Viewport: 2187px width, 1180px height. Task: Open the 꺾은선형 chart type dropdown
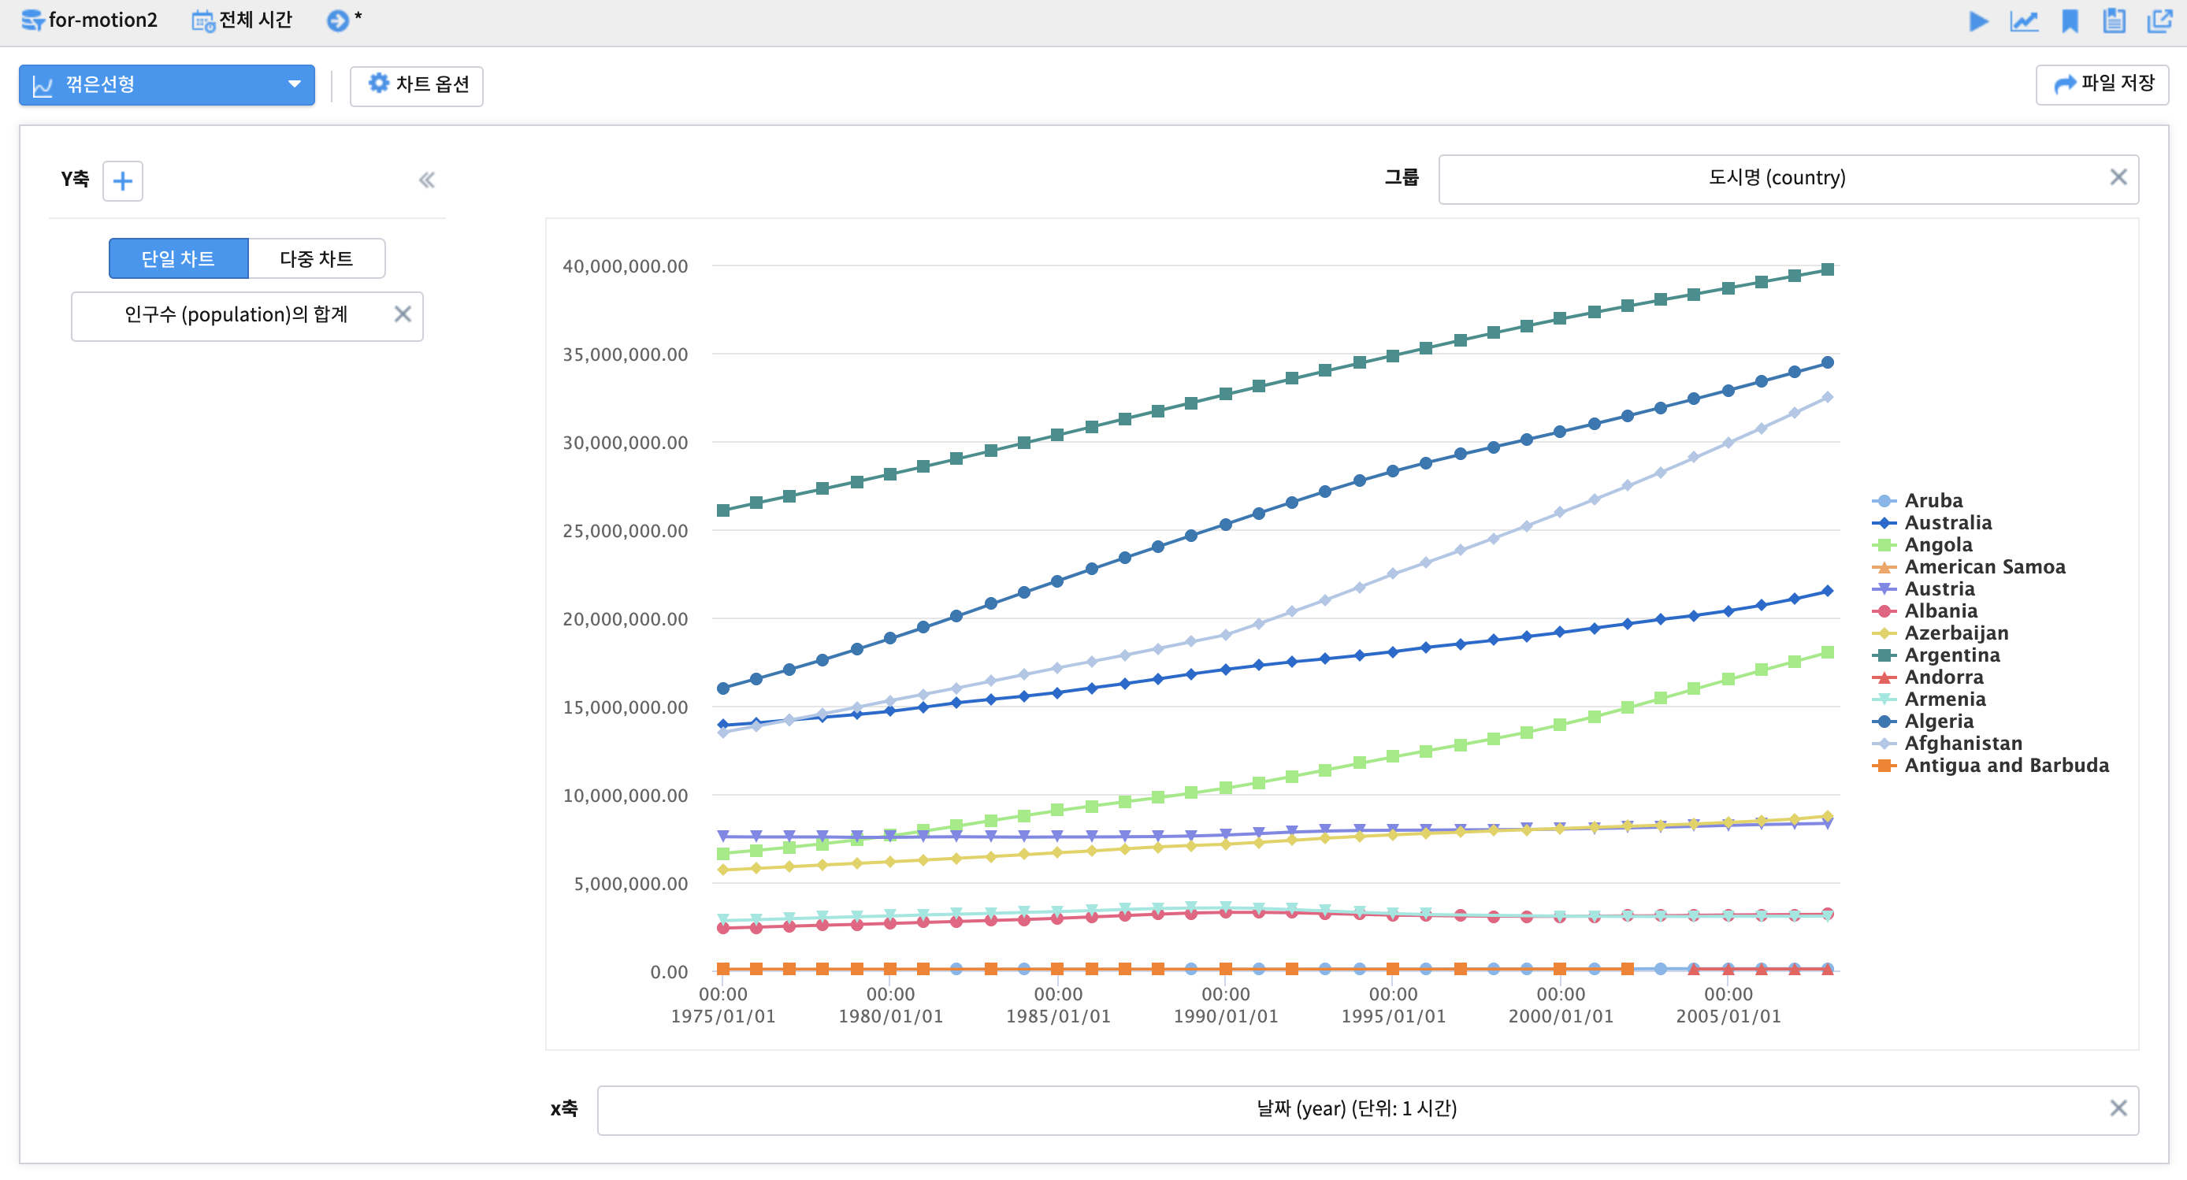click(166, 85)
